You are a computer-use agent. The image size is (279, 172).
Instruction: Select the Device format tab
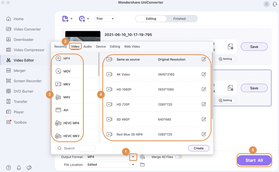101,47
